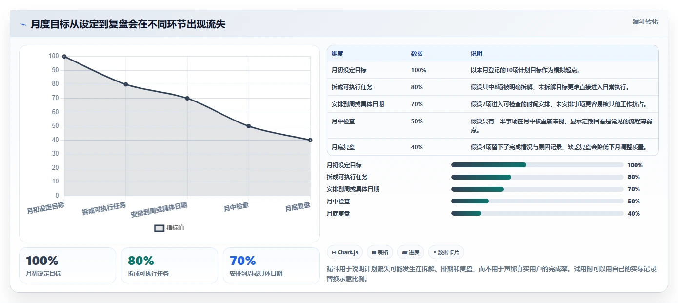Click the 维度 column header in the table
The image size is (678, 303).
pos(337,54)
